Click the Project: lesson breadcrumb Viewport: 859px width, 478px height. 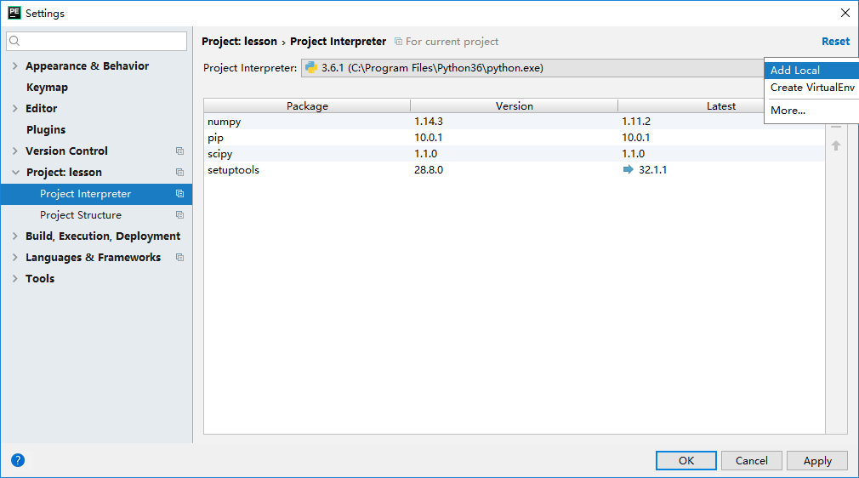click(239, 42)
